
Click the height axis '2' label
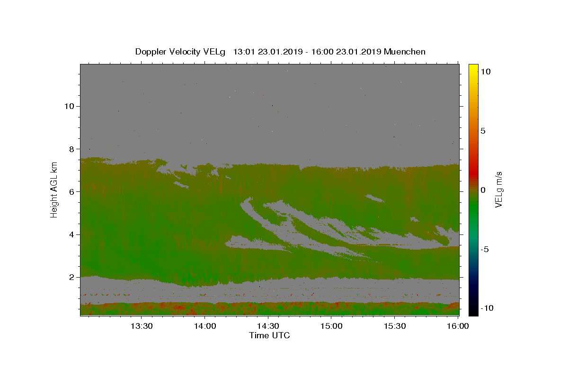[x=71, y=277]
